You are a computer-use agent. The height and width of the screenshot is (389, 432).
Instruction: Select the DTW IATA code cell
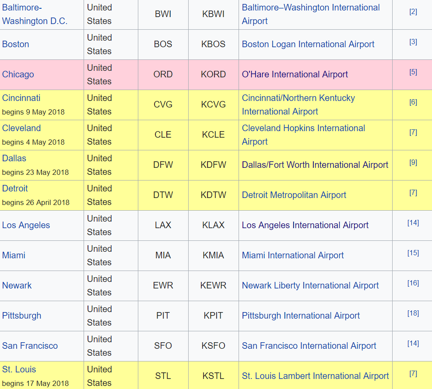click(x=163, y=195)
